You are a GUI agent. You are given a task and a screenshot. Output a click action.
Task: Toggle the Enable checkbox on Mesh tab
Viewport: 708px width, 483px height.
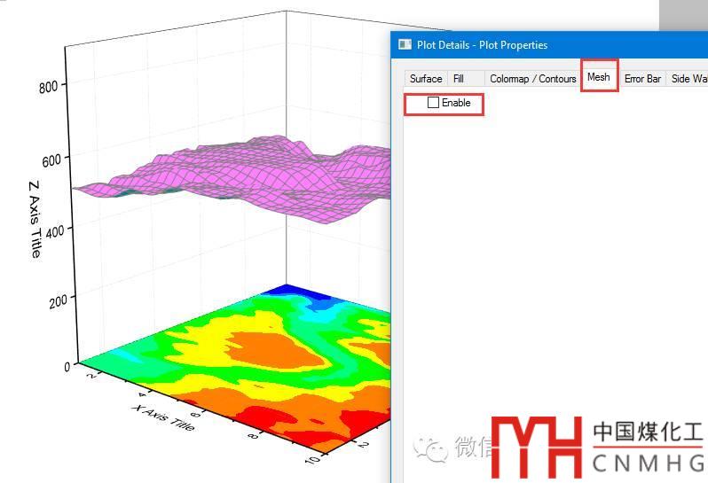click(x=433, y=103)
